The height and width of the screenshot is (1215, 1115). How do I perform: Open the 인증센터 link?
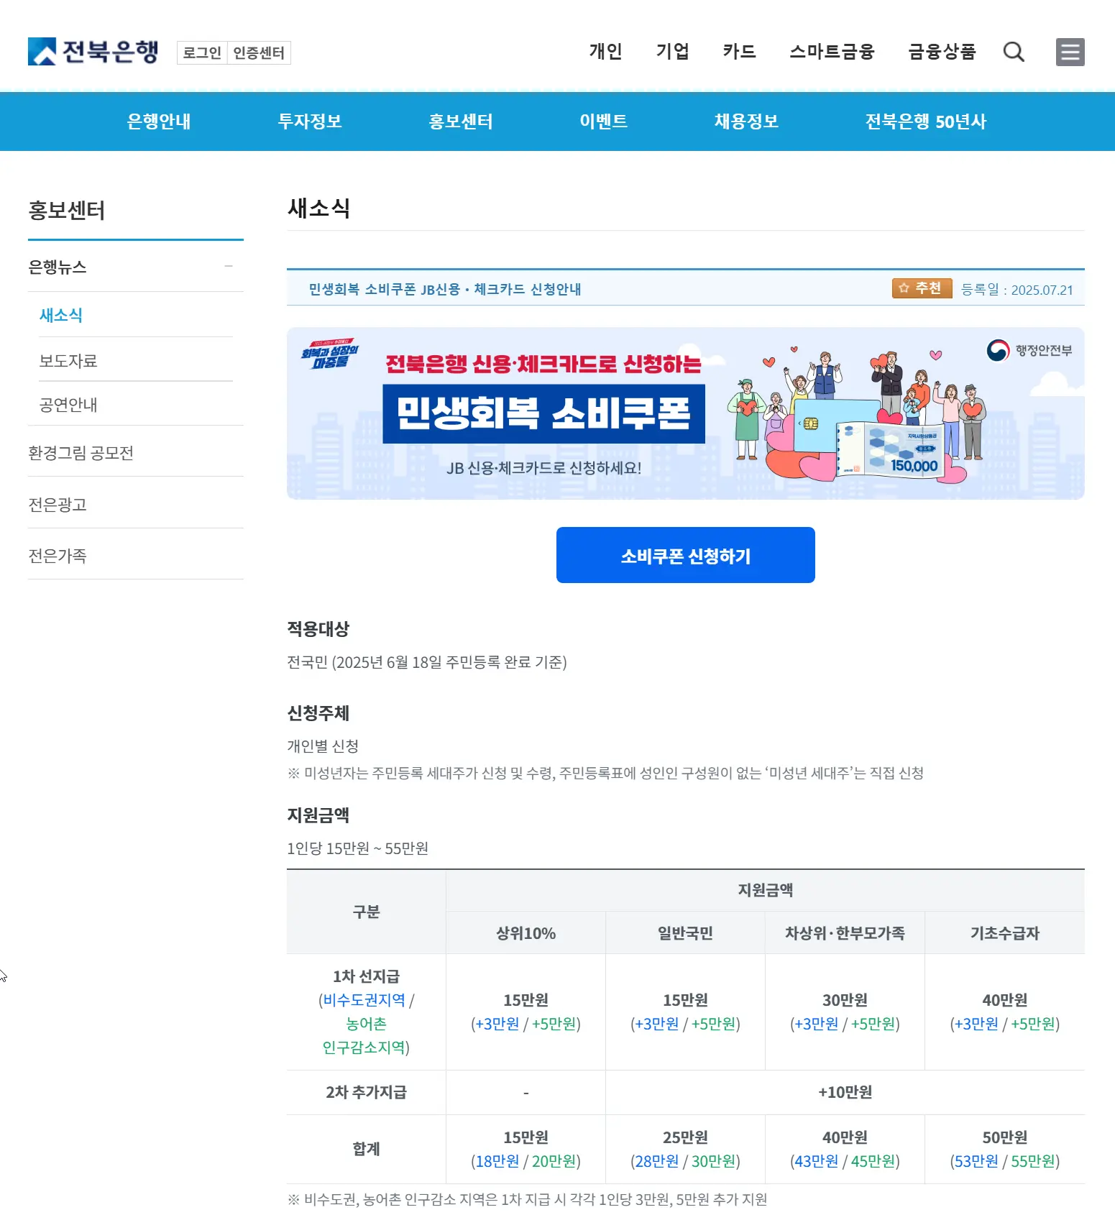point(259,52)
